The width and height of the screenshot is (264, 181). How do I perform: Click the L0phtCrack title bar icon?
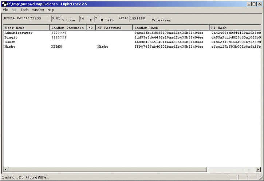point(4,4)
